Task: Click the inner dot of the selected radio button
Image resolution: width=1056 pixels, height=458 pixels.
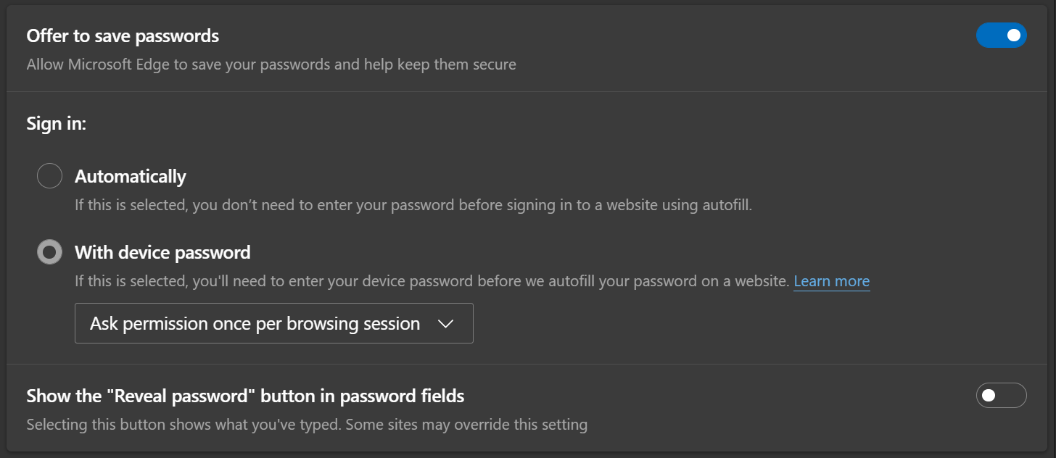Action: (x=49, y=252)
